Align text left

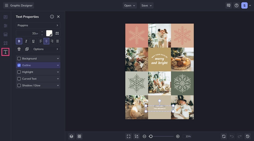tap(41, 41)
